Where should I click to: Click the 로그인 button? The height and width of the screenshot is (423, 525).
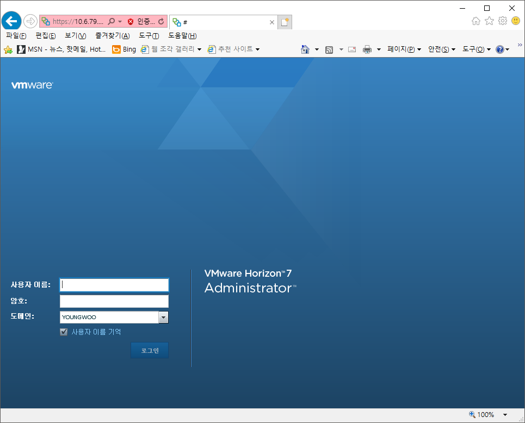point(150,350)
